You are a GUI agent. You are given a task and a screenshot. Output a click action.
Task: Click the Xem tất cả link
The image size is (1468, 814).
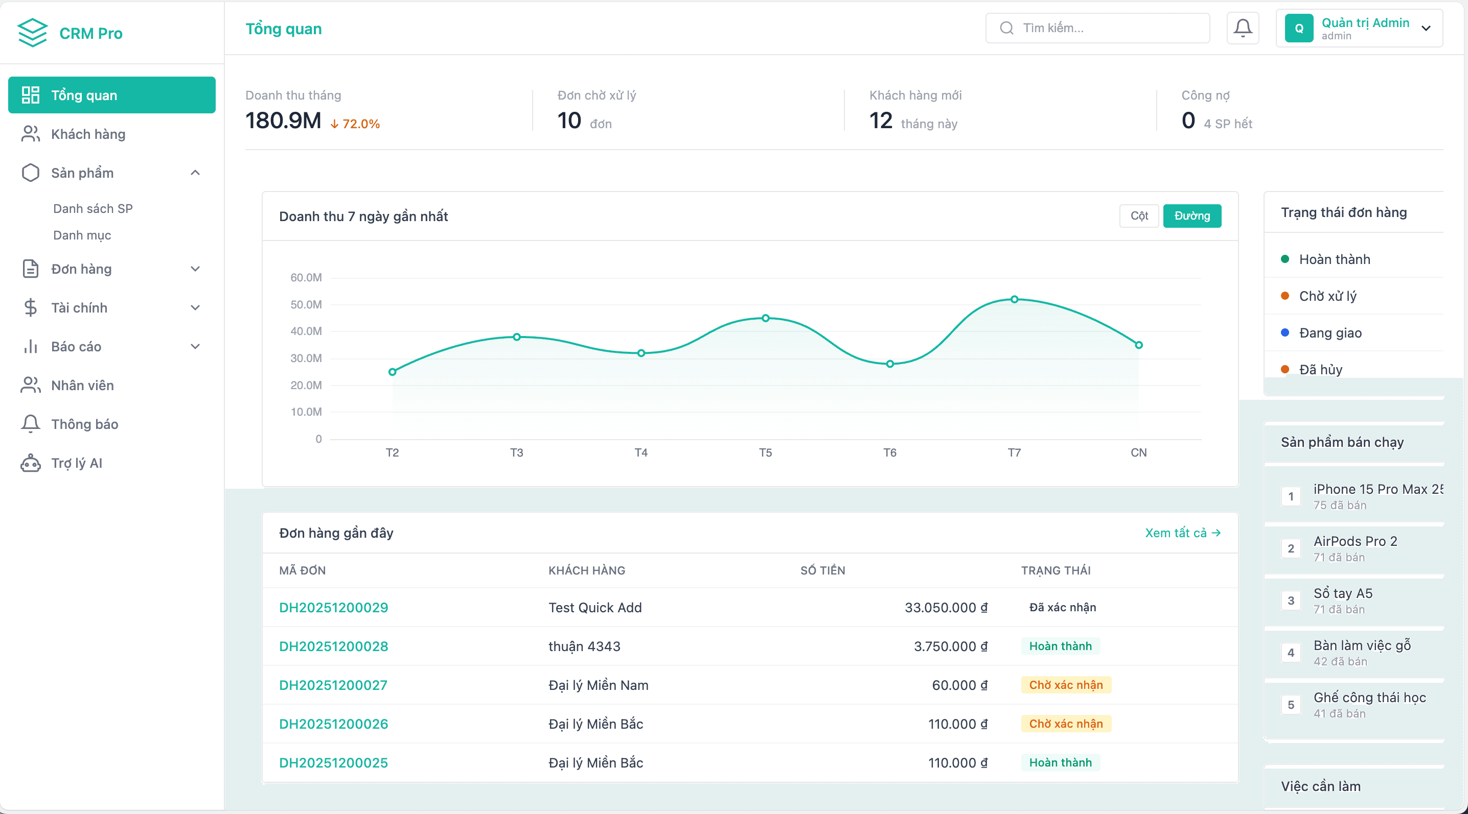(1182, 533)
